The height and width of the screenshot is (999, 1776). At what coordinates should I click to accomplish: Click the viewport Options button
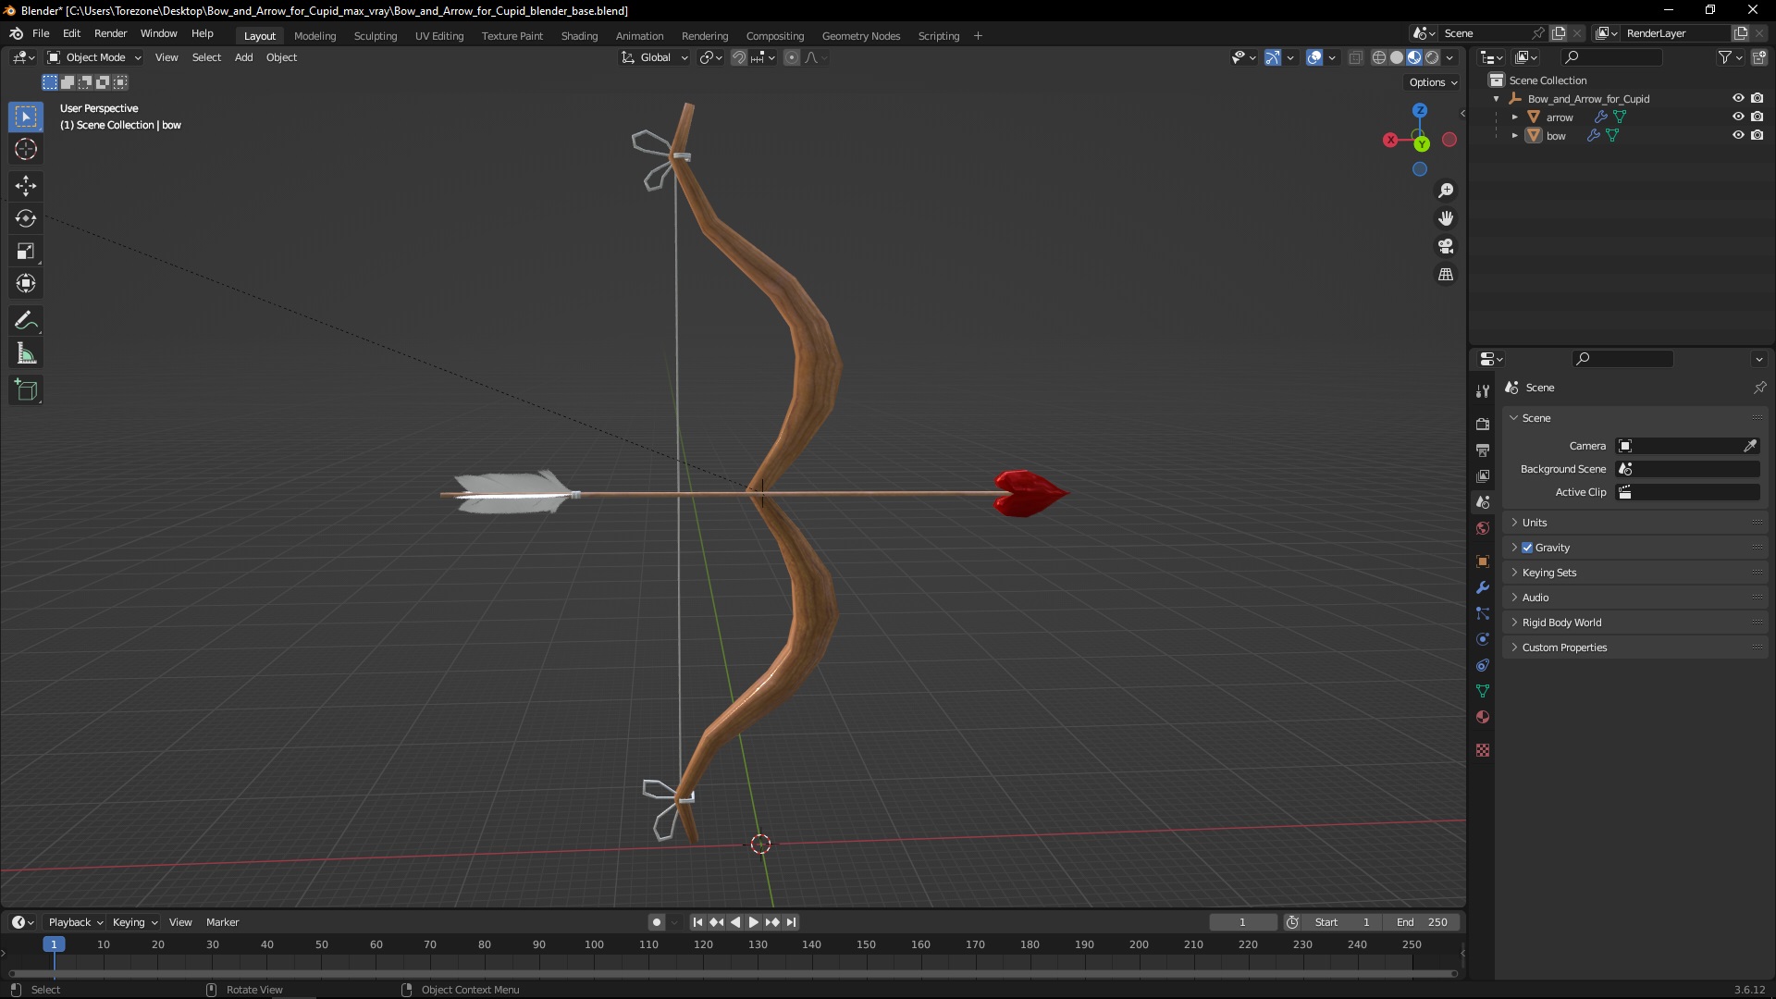point(1432,82)
